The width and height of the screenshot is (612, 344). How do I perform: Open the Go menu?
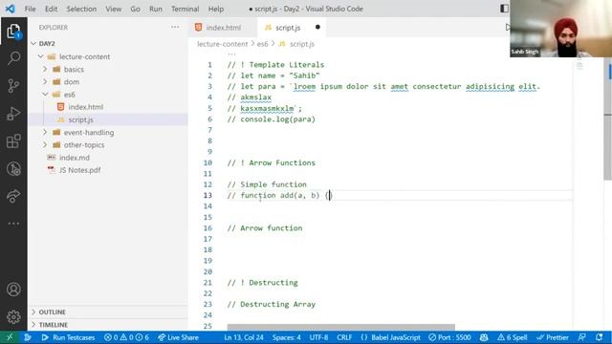pos(135,9)
